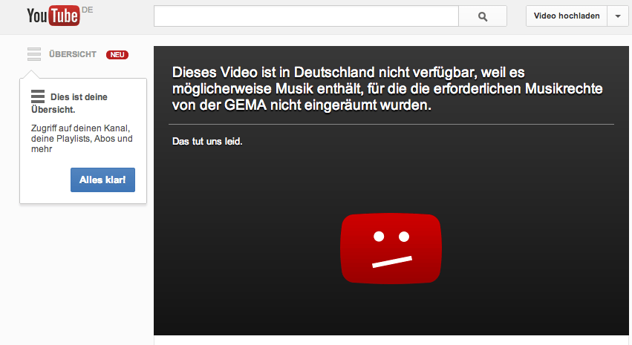The image size is (632, 345).
Task: Click the red NEU badge
Action: pyautogui.click(x=117, y=55)
